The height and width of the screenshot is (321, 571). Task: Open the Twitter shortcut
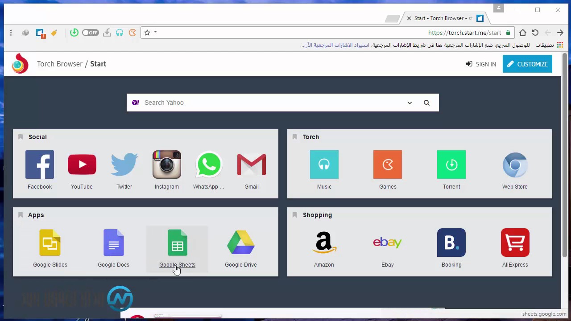(124, 170)
